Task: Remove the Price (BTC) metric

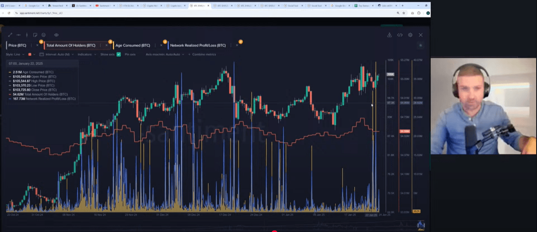Action: pos(37,46)
